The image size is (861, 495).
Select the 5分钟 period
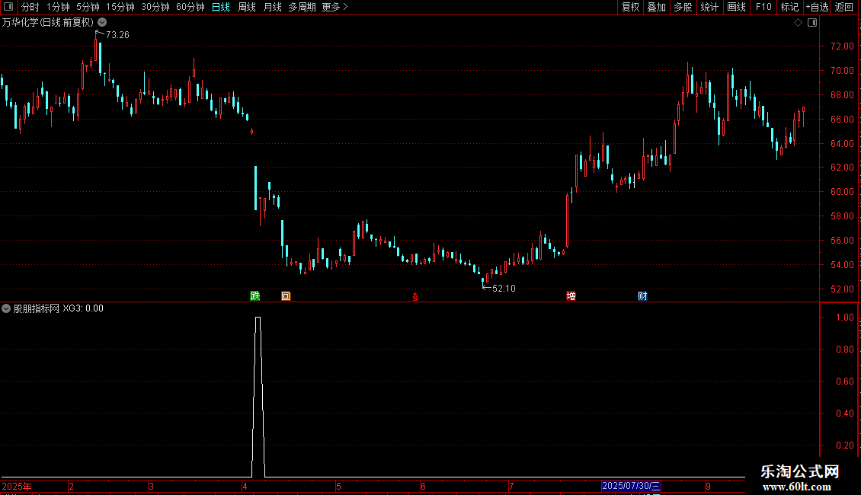tap(88, 7)
